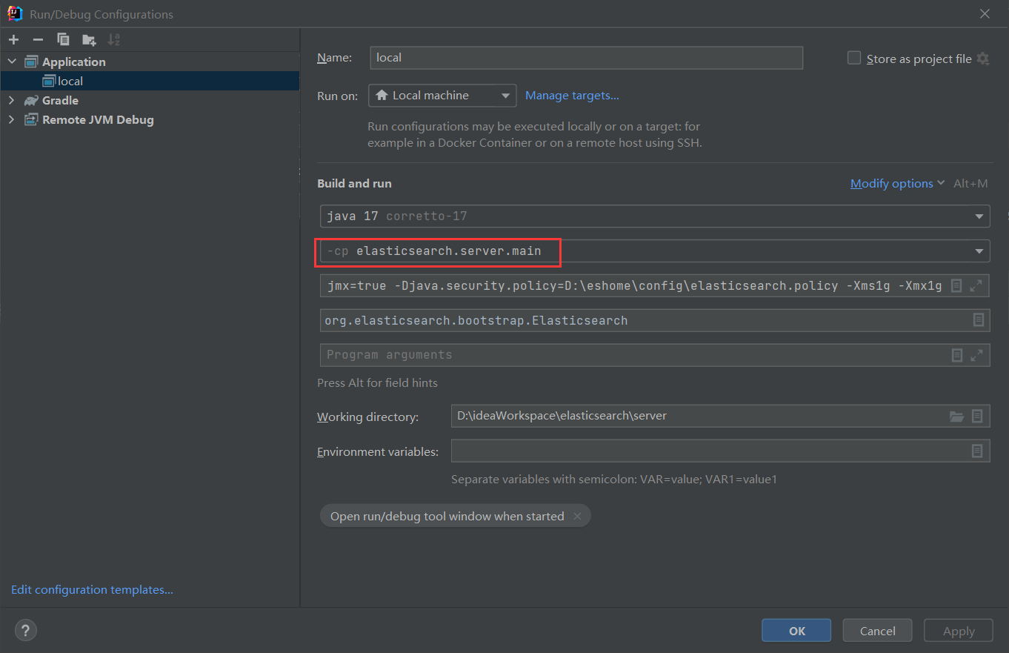The width and height of the screenshot is (1009, 653).
Task: Insert macros into Working directory
Action: point(977,417)
